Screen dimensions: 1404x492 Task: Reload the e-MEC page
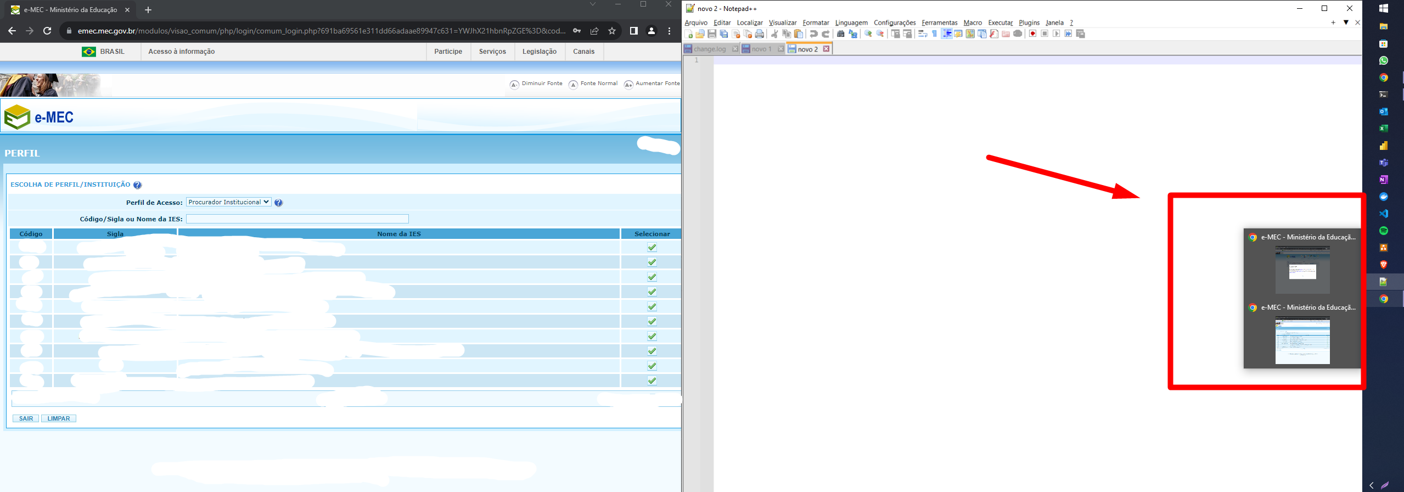pos(47,31)
